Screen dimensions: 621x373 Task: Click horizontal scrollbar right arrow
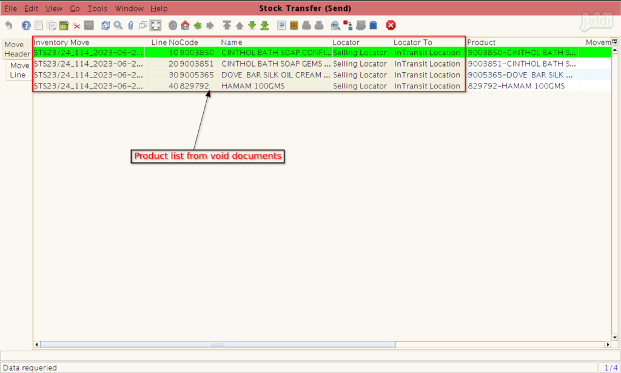[608, 345]
